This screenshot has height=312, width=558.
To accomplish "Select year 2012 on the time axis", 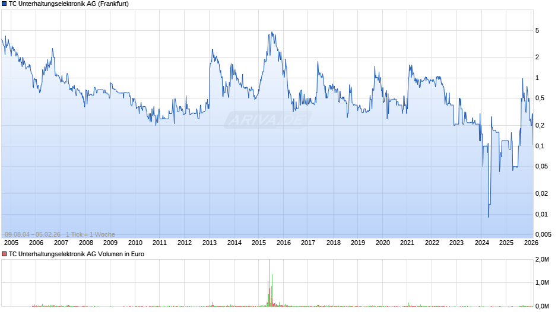I will [185, 243].
